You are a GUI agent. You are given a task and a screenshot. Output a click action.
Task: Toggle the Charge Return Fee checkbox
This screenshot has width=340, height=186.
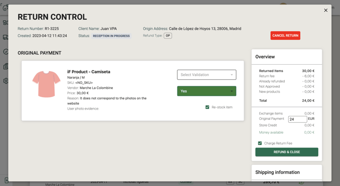(260, 143)
